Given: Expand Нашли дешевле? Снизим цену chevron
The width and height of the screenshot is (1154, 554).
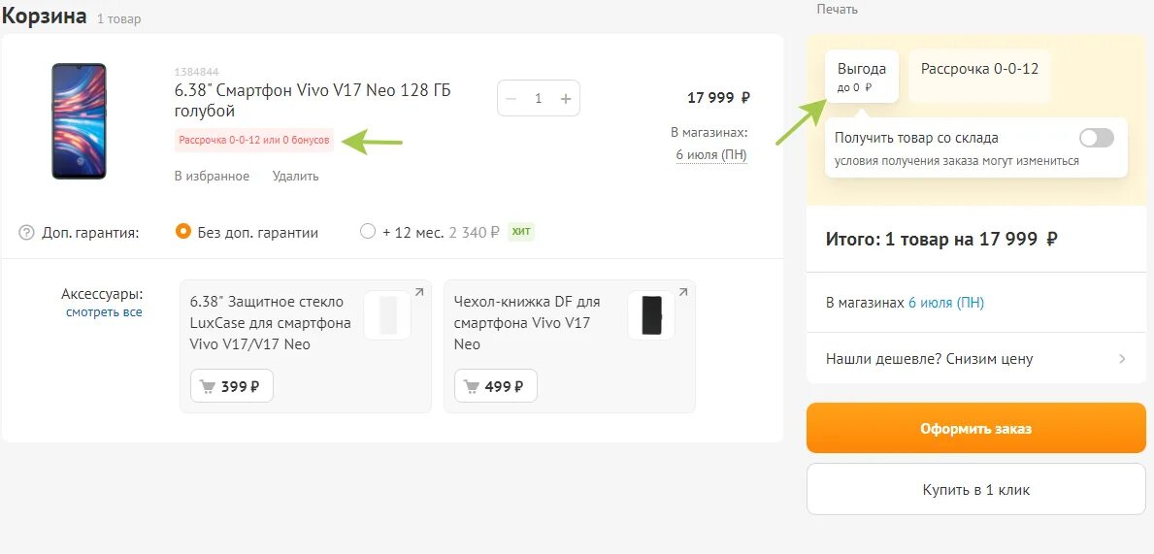Looking at the screenshot, I should (1122, 359).
